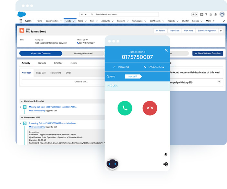Focus the Search Leads and more field
The image size is (227, 189).
pos(123,14)
